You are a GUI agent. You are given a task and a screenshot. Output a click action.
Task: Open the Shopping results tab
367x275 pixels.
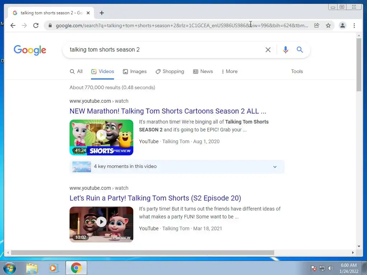170,71
